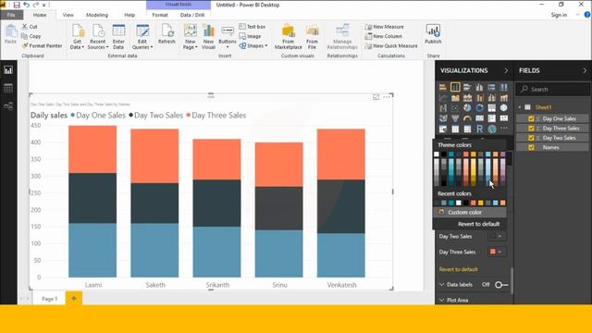Screen dimensions: 592x333
Task: Click Publish in the Share group
Action: [433, 34]
